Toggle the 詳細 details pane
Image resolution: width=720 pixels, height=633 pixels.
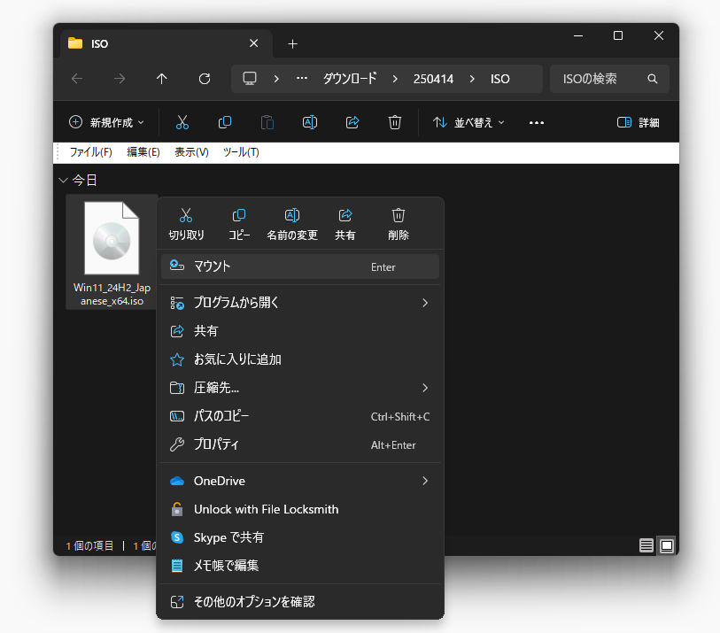[639, 122]
